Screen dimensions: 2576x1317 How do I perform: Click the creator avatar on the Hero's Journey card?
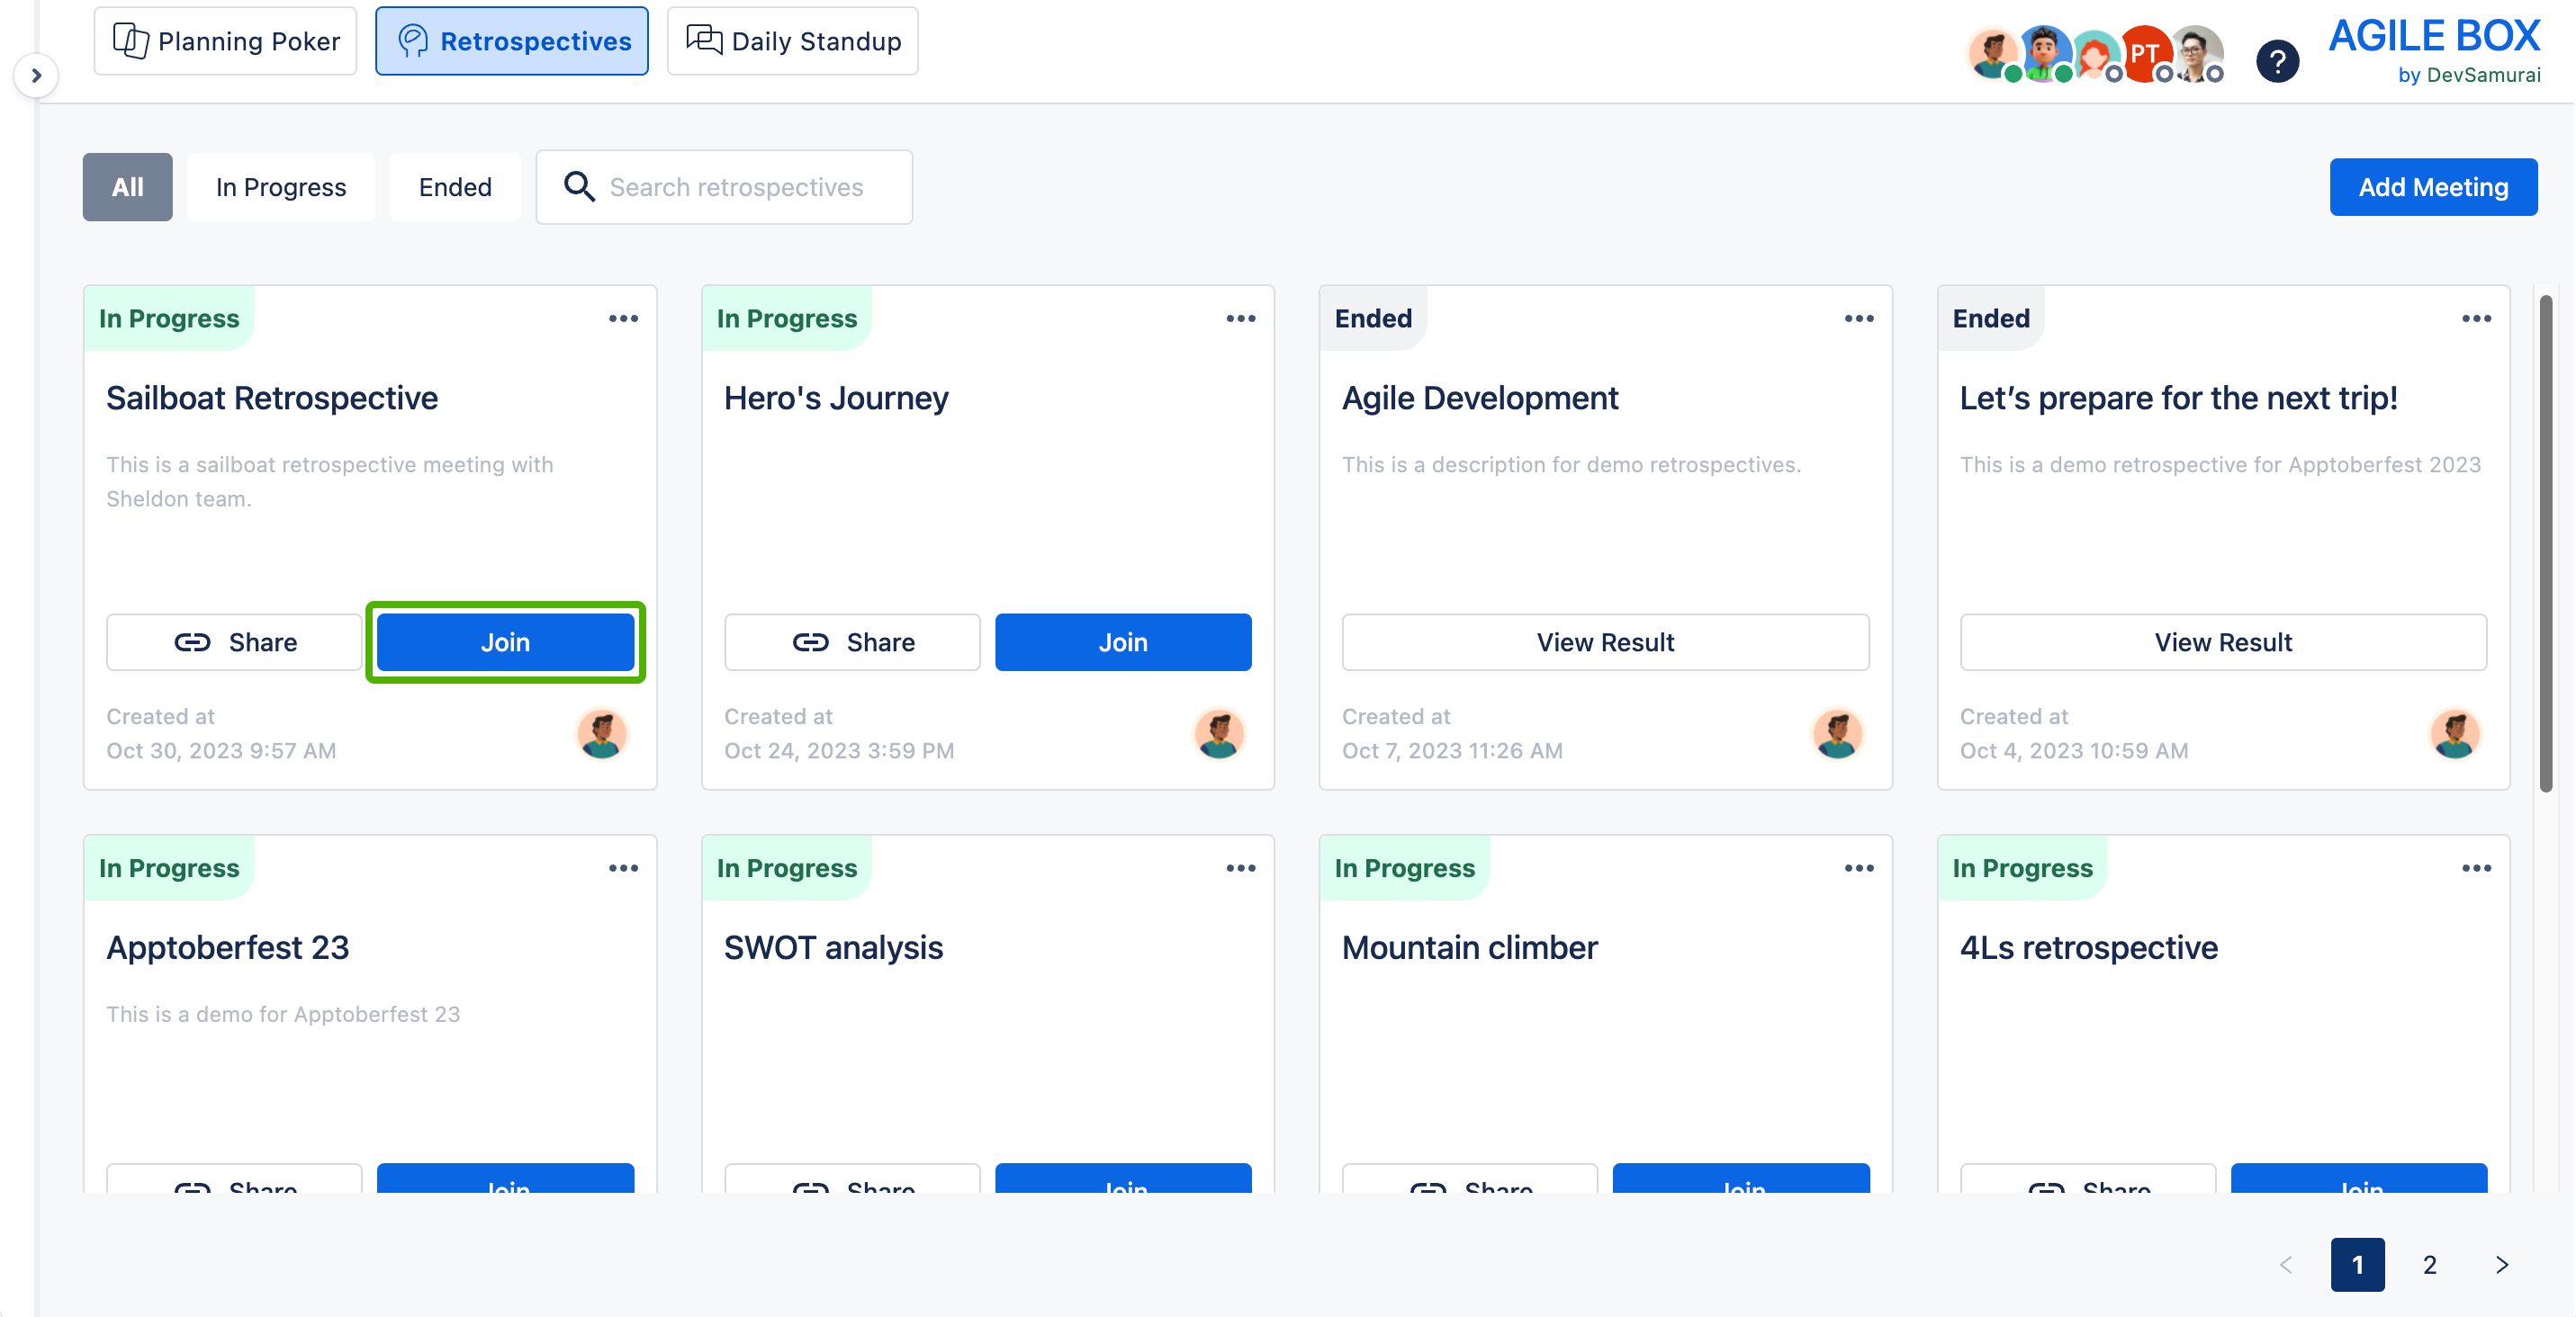tap(1219, 734)
